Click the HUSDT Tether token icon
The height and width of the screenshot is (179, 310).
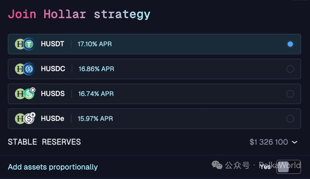[x=29, y=44]
